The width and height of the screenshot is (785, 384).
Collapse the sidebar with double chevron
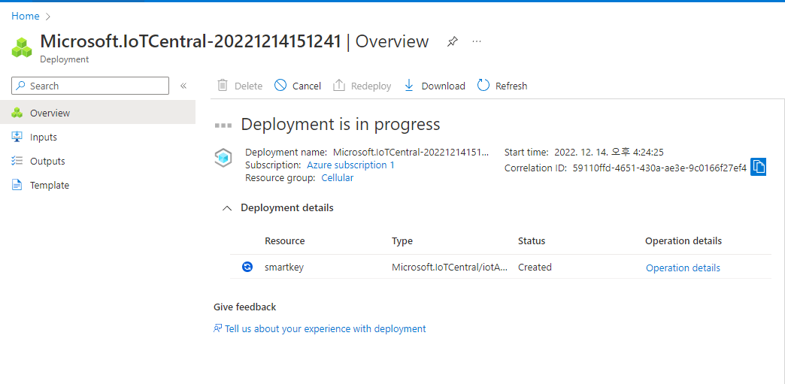pyautogui.click(x=183, y=86)
